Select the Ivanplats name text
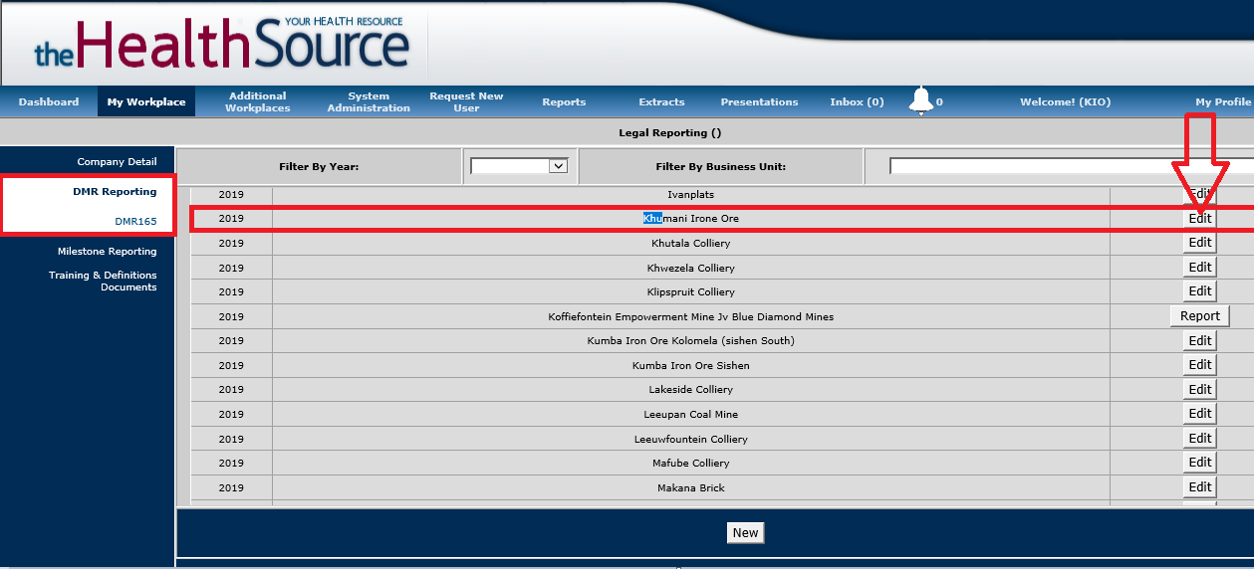The width and height of the screenshot is (1254, 569). (690, 195)
